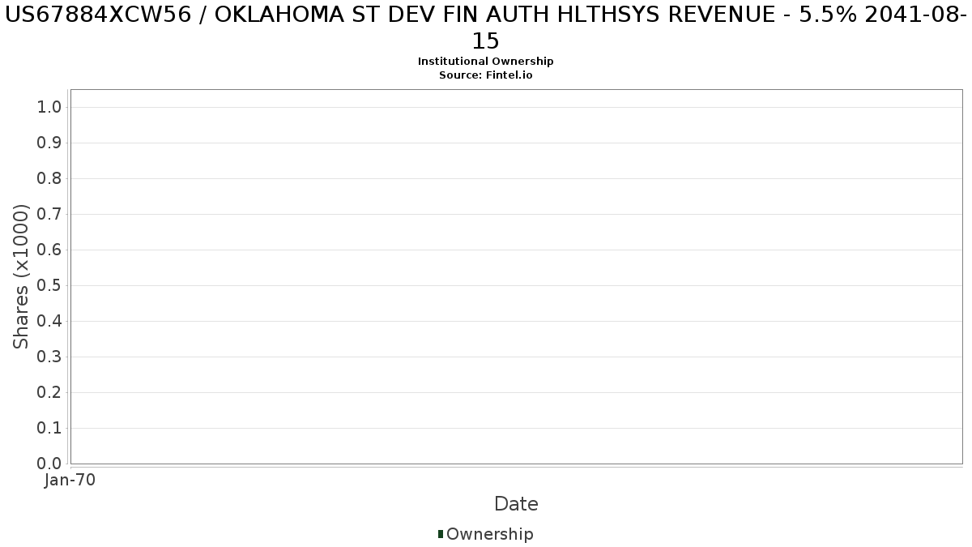Click the 0.0 y-axis tick label
Screen dimensions: 972x547
pos(49,464)
